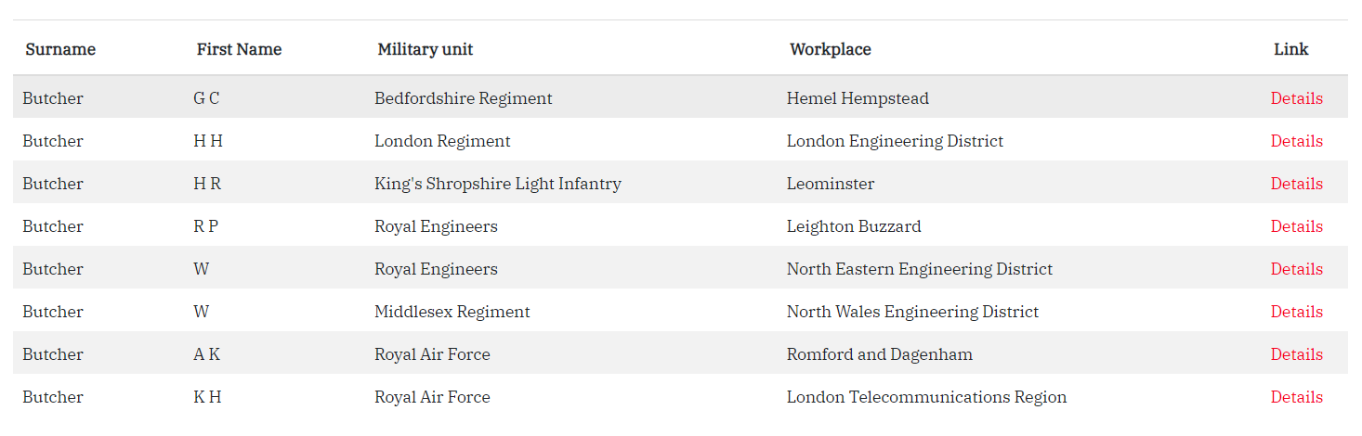
Task: Open Details in the Middlesex Regiment row
Action: [1296, 312]
